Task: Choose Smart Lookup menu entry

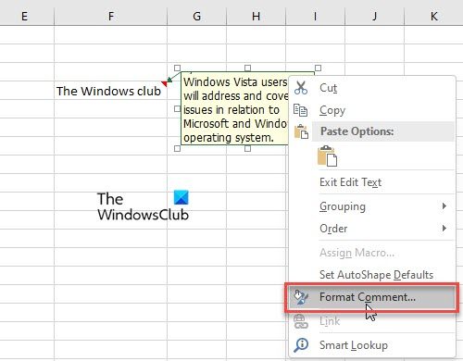Action: tap(372, 345)
